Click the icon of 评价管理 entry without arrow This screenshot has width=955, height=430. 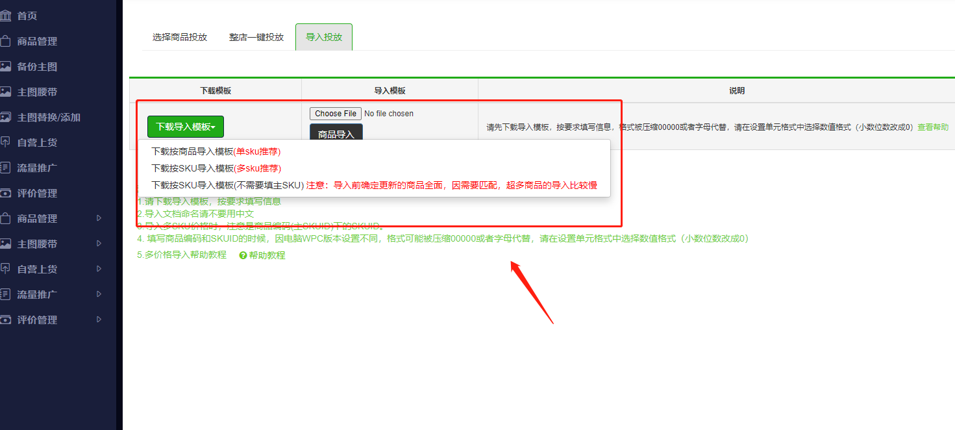click(6, 193)
